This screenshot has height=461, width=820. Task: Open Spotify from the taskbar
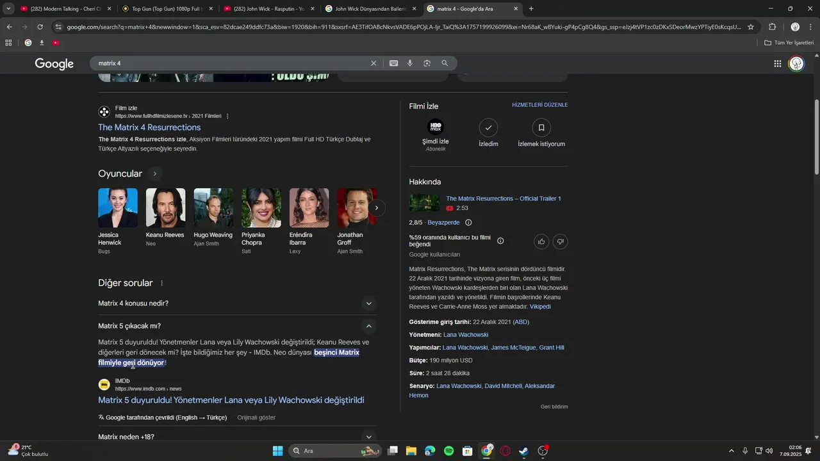pyautogui.click(x=448, y=451)
